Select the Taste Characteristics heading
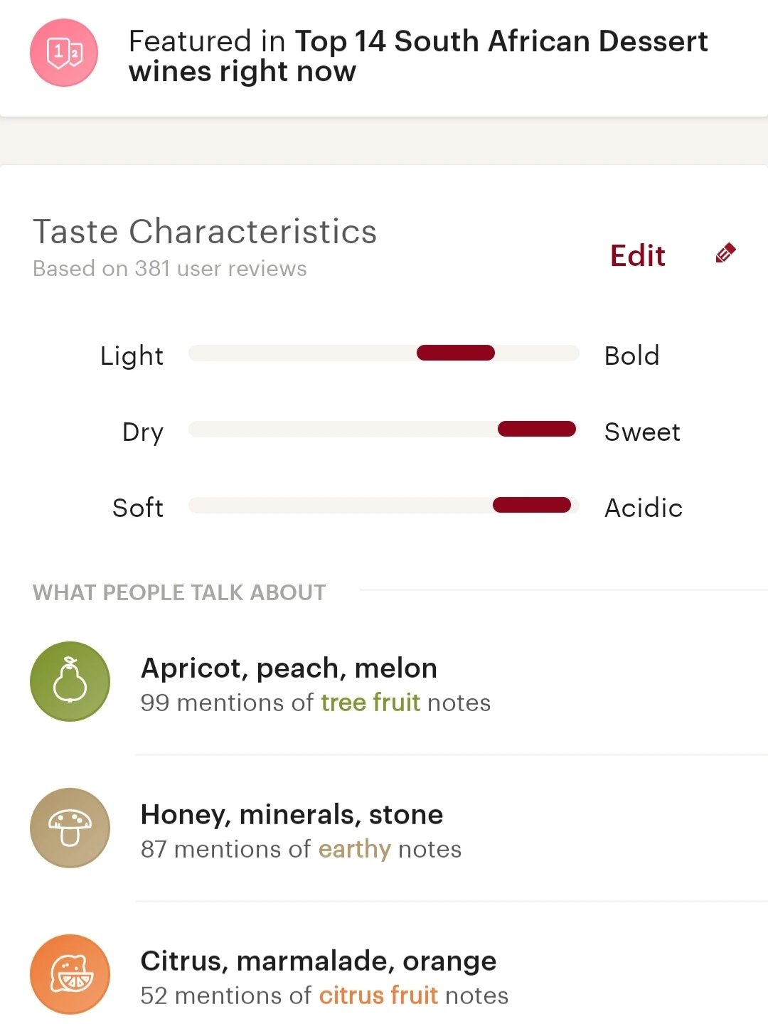The image size is (768, 1024). pos(205,232)
